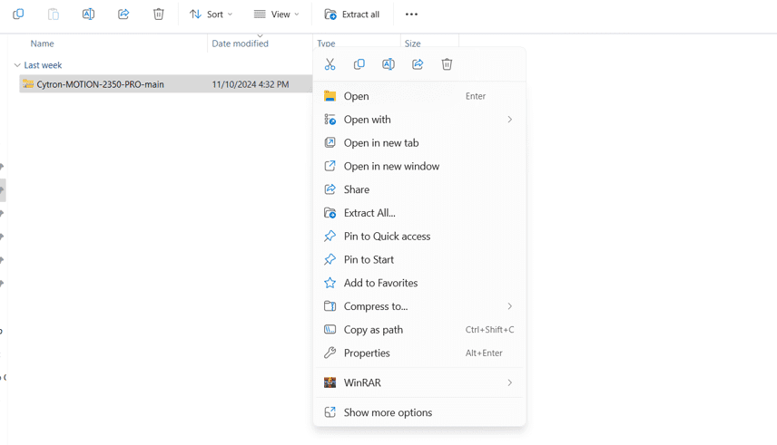Viewport: 777px width, 445px height.
Task: Click the Copy icon in context menu
Action: [359, 64]
